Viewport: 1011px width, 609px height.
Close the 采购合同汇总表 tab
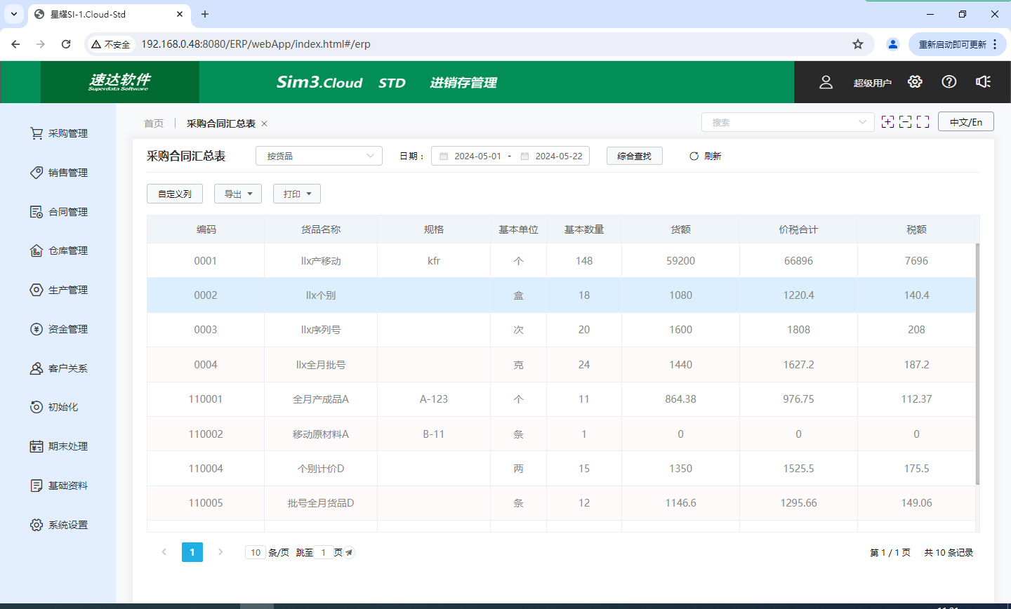pyautogui.click(x=265, y=123)
